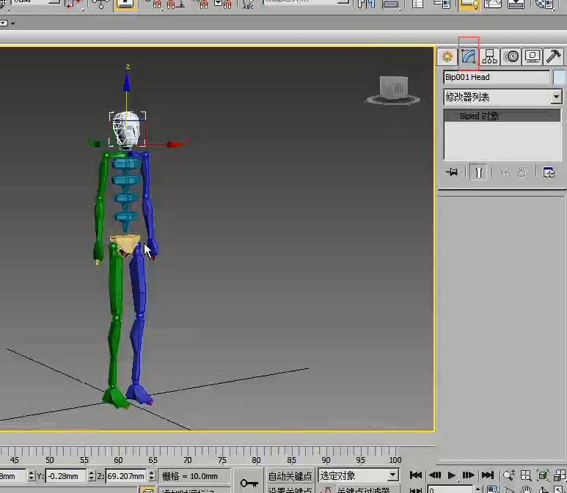Expand the 修改器列表 modifier list dropdown
The image size is (567, 493).
click(555, 97)
